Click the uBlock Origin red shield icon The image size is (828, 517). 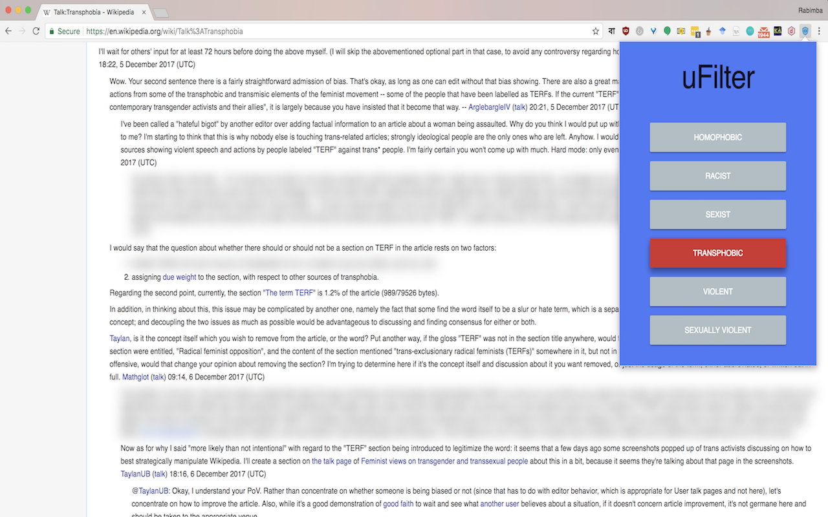pyautogui.click(x=626, y=31)
